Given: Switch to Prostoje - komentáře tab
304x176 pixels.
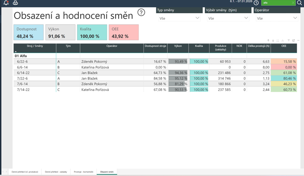Looking at the screenshot, I should (83, 172).
